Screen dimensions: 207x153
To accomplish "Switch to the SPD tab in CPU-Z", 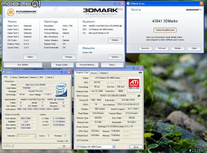I will coord(41,77).
